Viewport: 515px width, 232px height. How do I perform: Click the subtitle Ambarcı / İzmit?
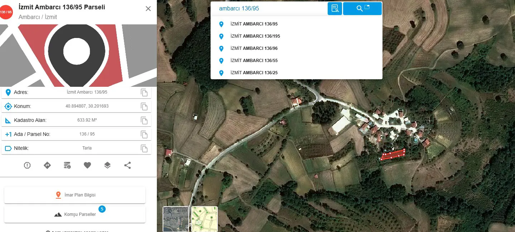point(38,17)
